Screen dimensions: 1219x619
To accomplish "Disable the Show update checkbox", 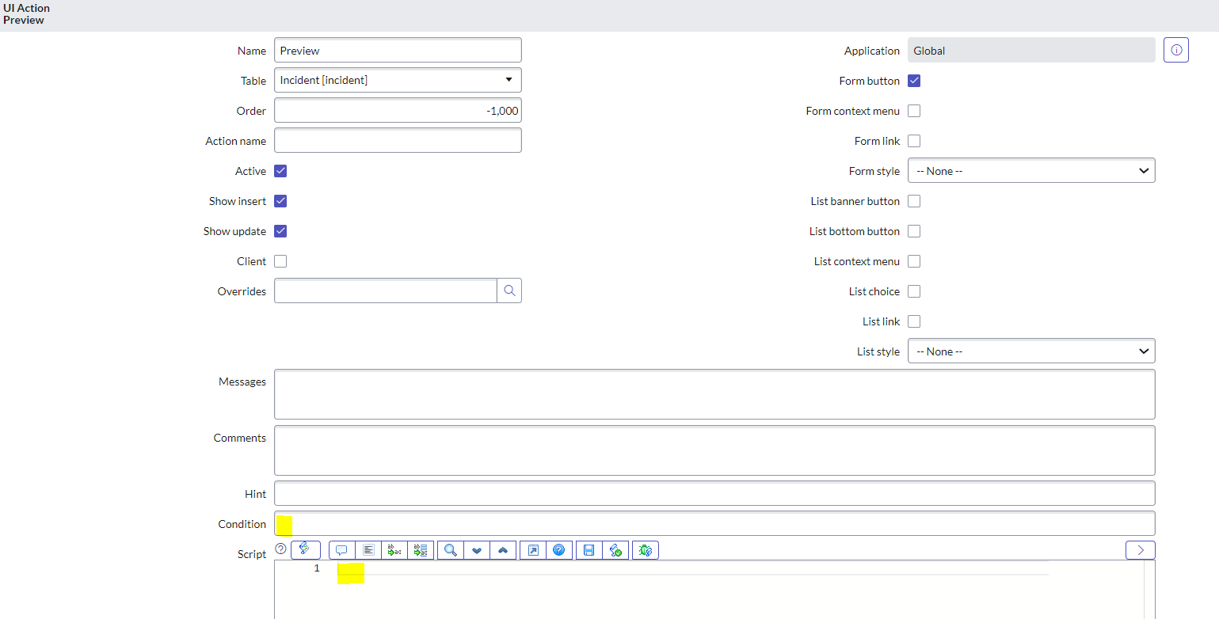I will 280,231.
